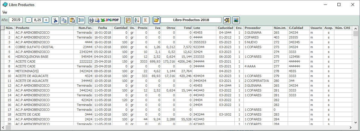This screenshot has height=131, width=360.
Task: Open the folder icon for book files
Action: coord(156,20)
